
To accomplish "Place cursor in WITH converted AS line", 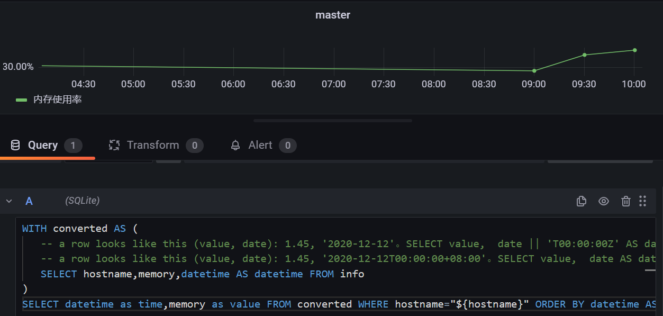I will click(x=79, y=229).
